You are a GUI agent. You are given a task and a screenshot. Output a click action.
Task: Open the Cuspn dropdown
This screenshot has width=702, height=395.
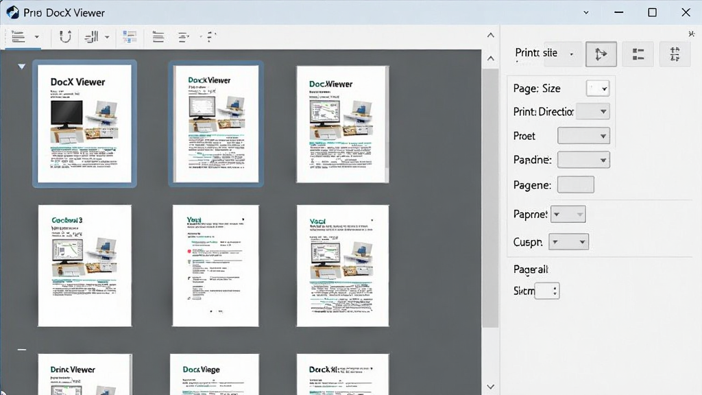tap(568, 242)
